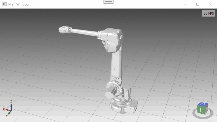Click the green Y axis arrow
The height and width of the screenshot is (122, 217).
(x=9, y=113)
